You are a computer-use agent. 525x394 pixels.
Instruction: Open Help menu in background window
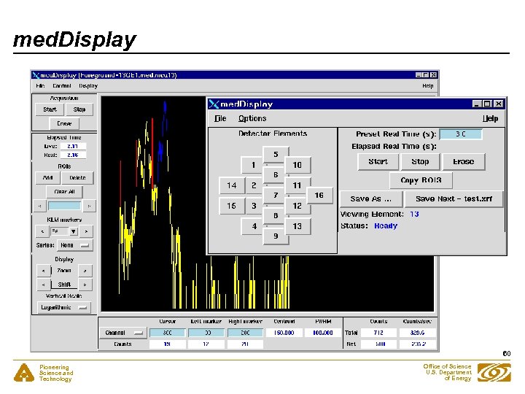pyautogui.click(x=427, y=86)
